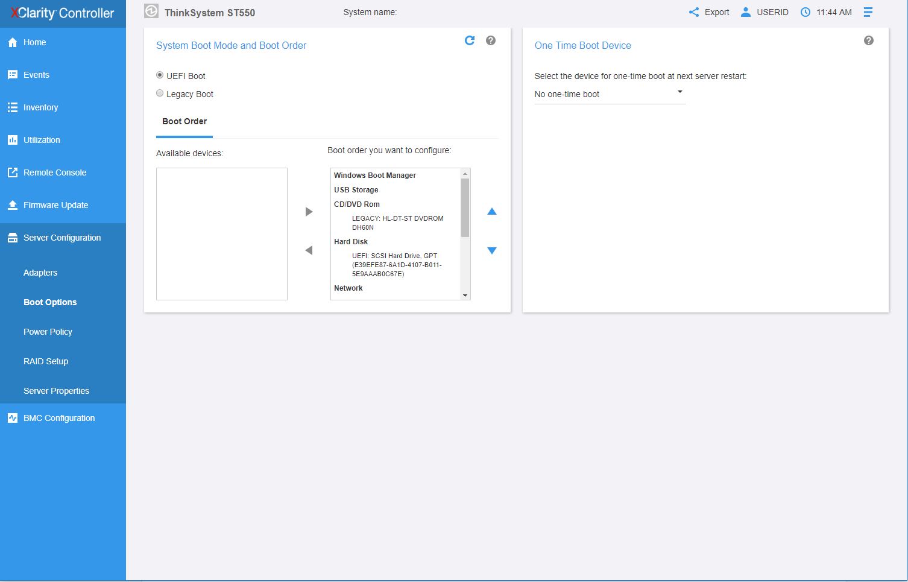This screenshot has height=582, width=908.
Task: Click the Utilization chart icon
Action: pyautogui.click(x=13, y=140)
